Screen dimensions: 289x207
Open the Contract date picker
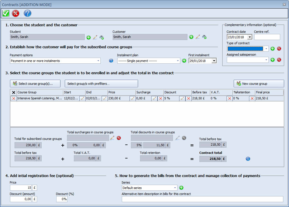point(250,37)
